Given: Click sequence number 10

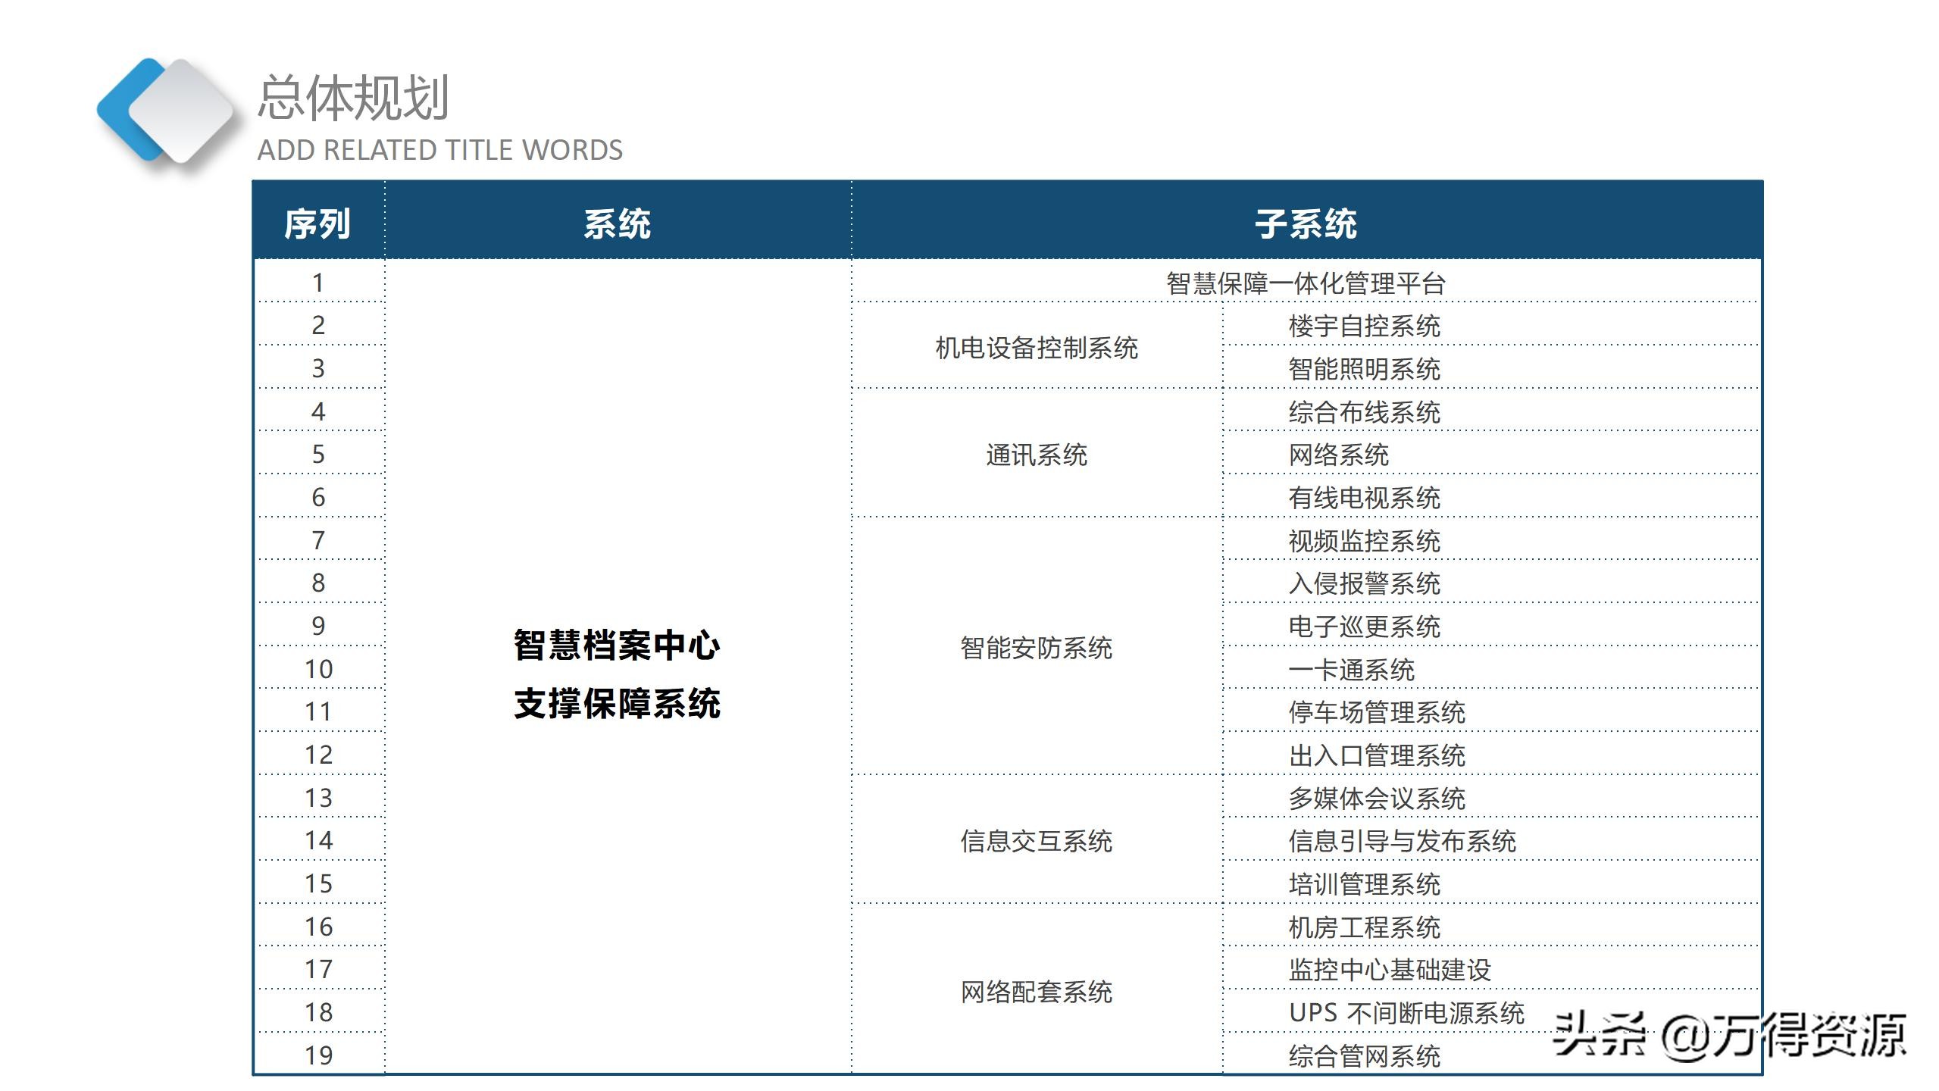Looking at the screenshot, I should (x=318, y=669).
